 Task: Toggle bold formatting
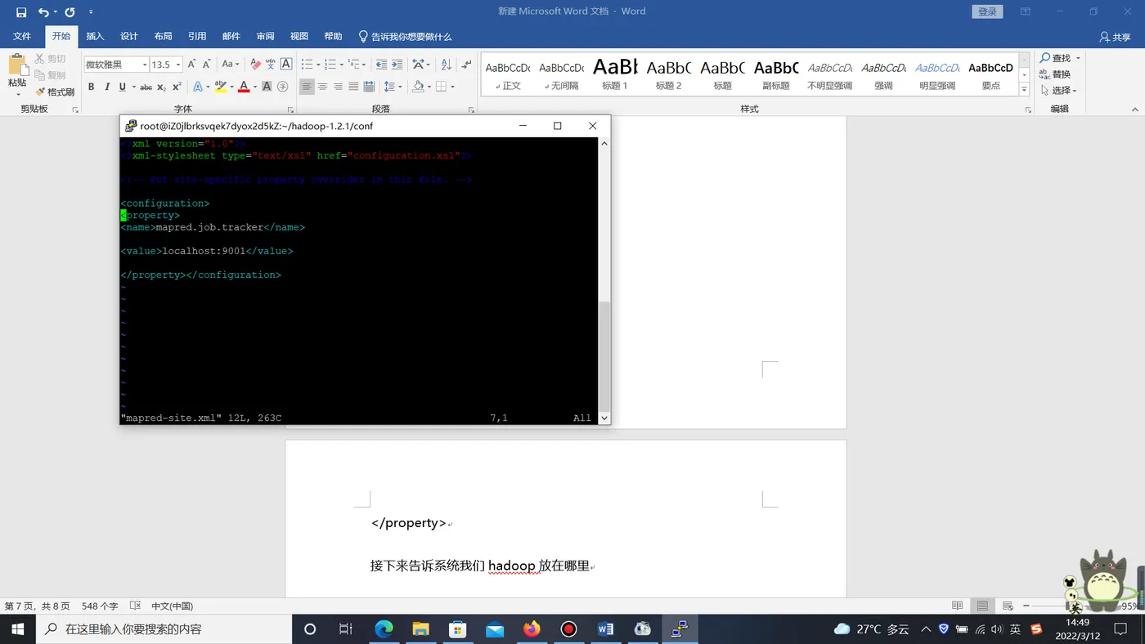pos(91,87)
